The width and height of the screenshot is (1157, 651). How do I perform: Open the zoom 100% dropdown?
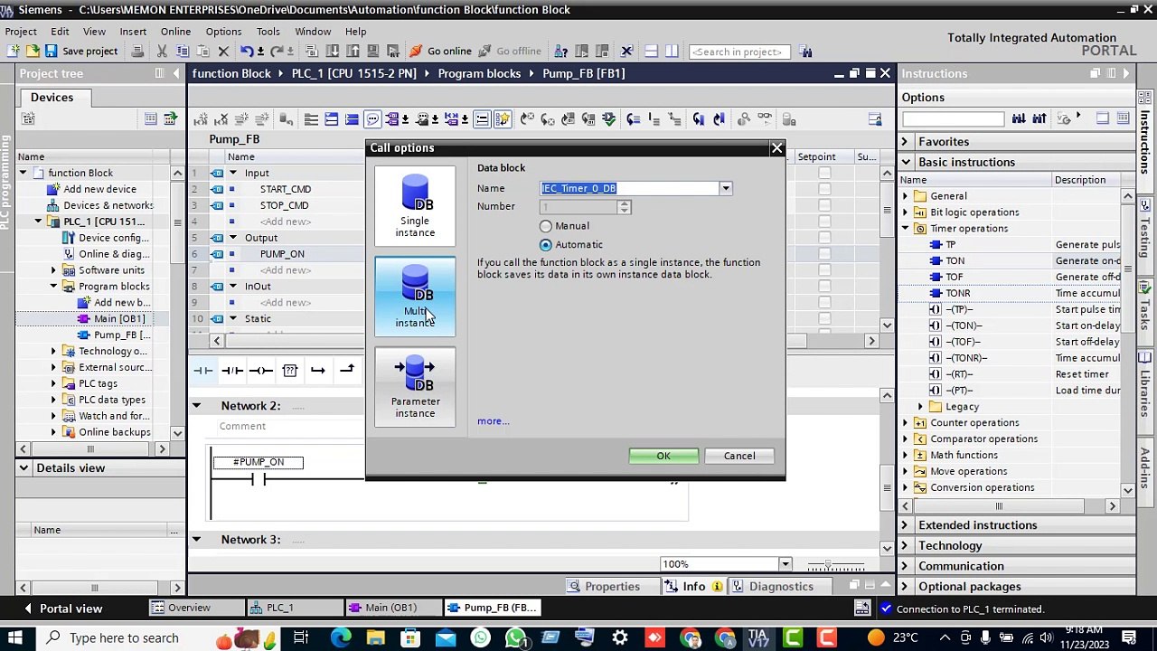pyautogui.click(x=785, y=564)
